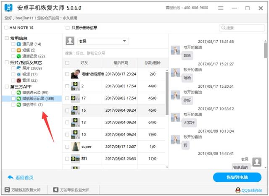
Task: Click the avatar in the row for friend 2
Action: [x=76, y=86]
